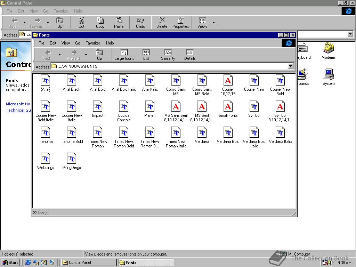Click Paste in Control Panel toolbar
The image size is (356, 267).
119,23
